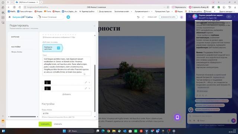Screen dimensions: 238x134
Task: Launch Microsoft Edge from taskbar
Action: coord(103,131)
